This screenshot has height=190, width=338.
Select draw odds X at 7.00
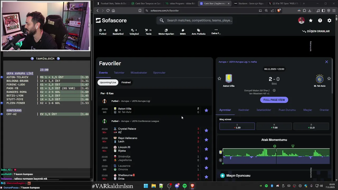tap(274, 126)
